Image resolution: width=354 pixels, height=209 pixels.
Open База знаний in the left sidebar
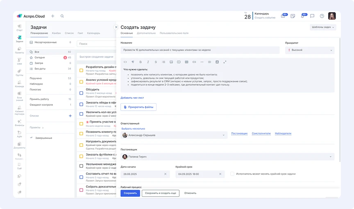(19, 96)
